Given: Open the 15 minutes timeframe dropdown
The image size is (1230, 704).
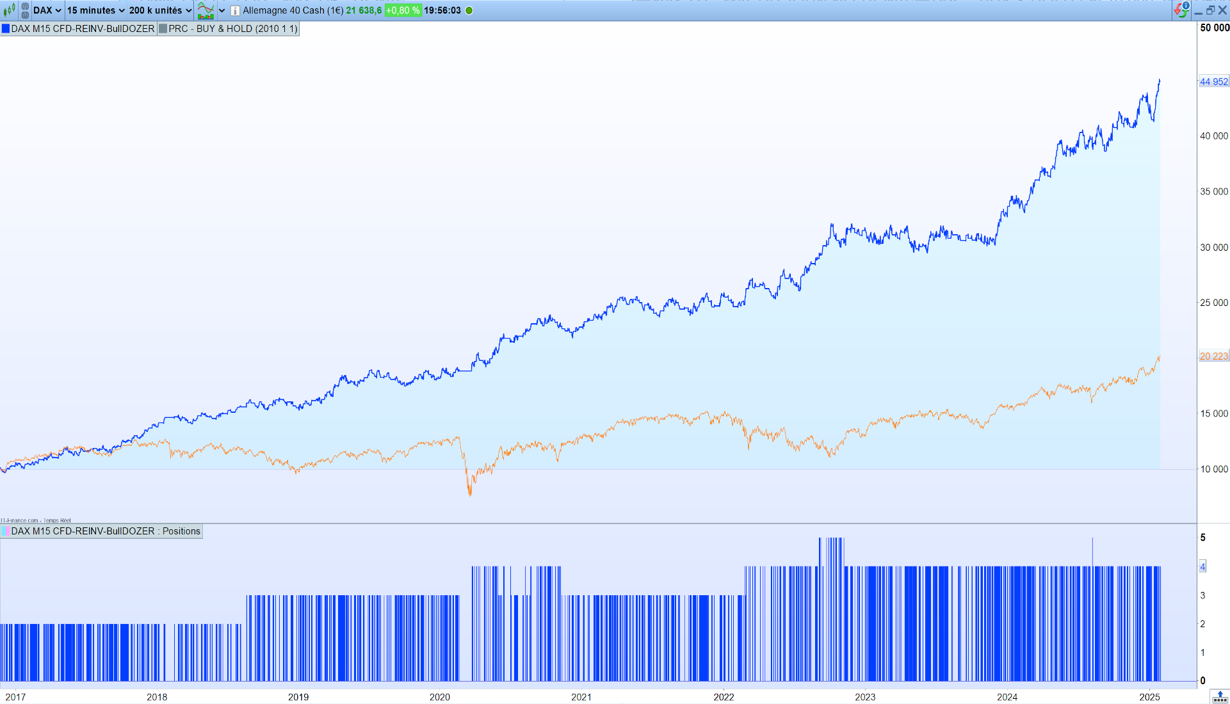Looking at the screenshot, I should pos(96,10).
